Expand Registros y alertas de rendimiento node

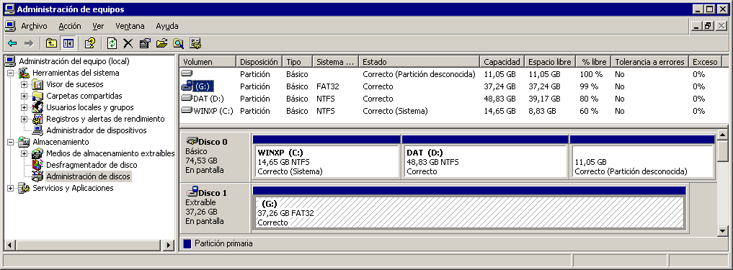[25, 119]
